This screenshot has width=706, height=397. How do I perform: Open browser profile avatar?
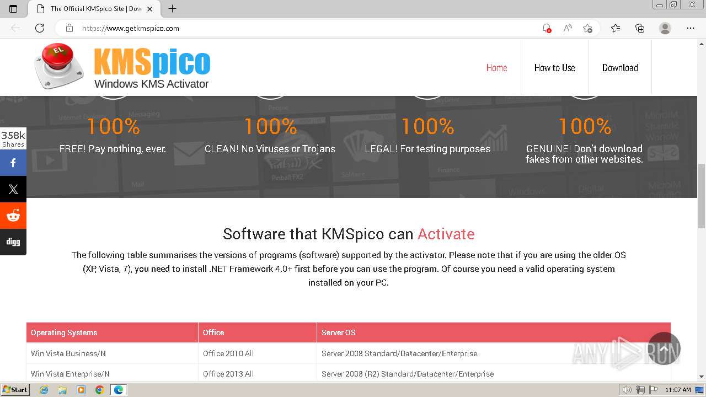pos(665,28)
